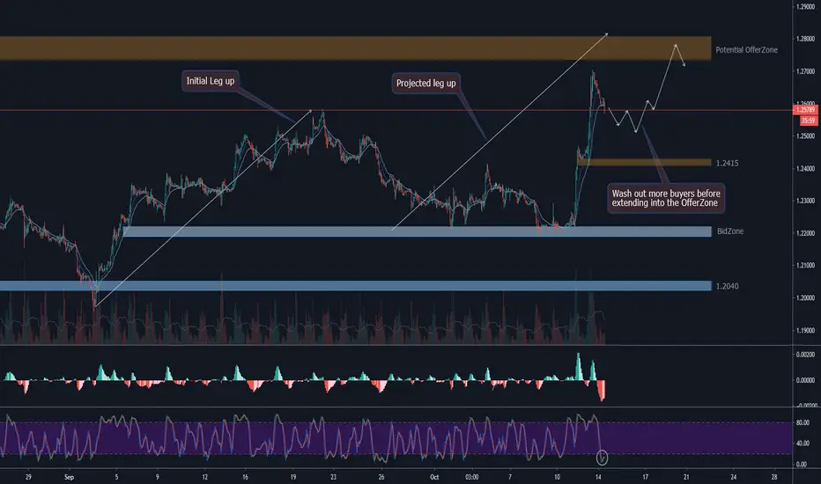
Task: Select the "Initial Leg up" callout label
Action: (x=211, y=81)
